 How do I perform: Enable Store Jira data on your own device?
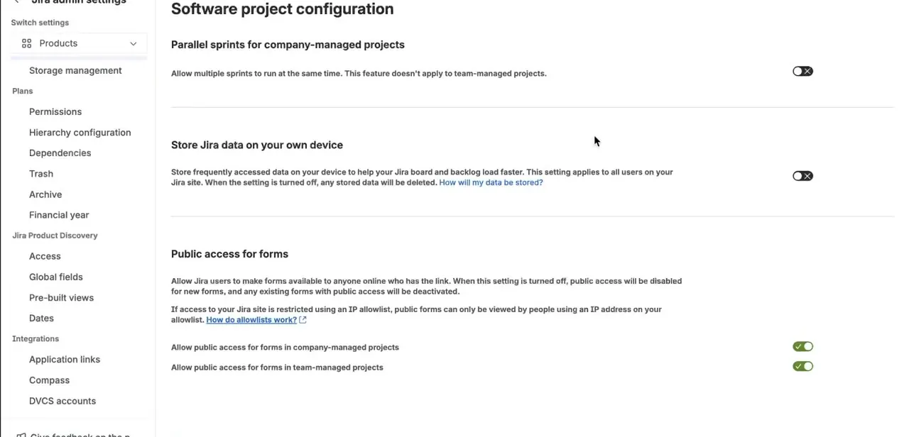pyautogui.click(x=802, y=176)
